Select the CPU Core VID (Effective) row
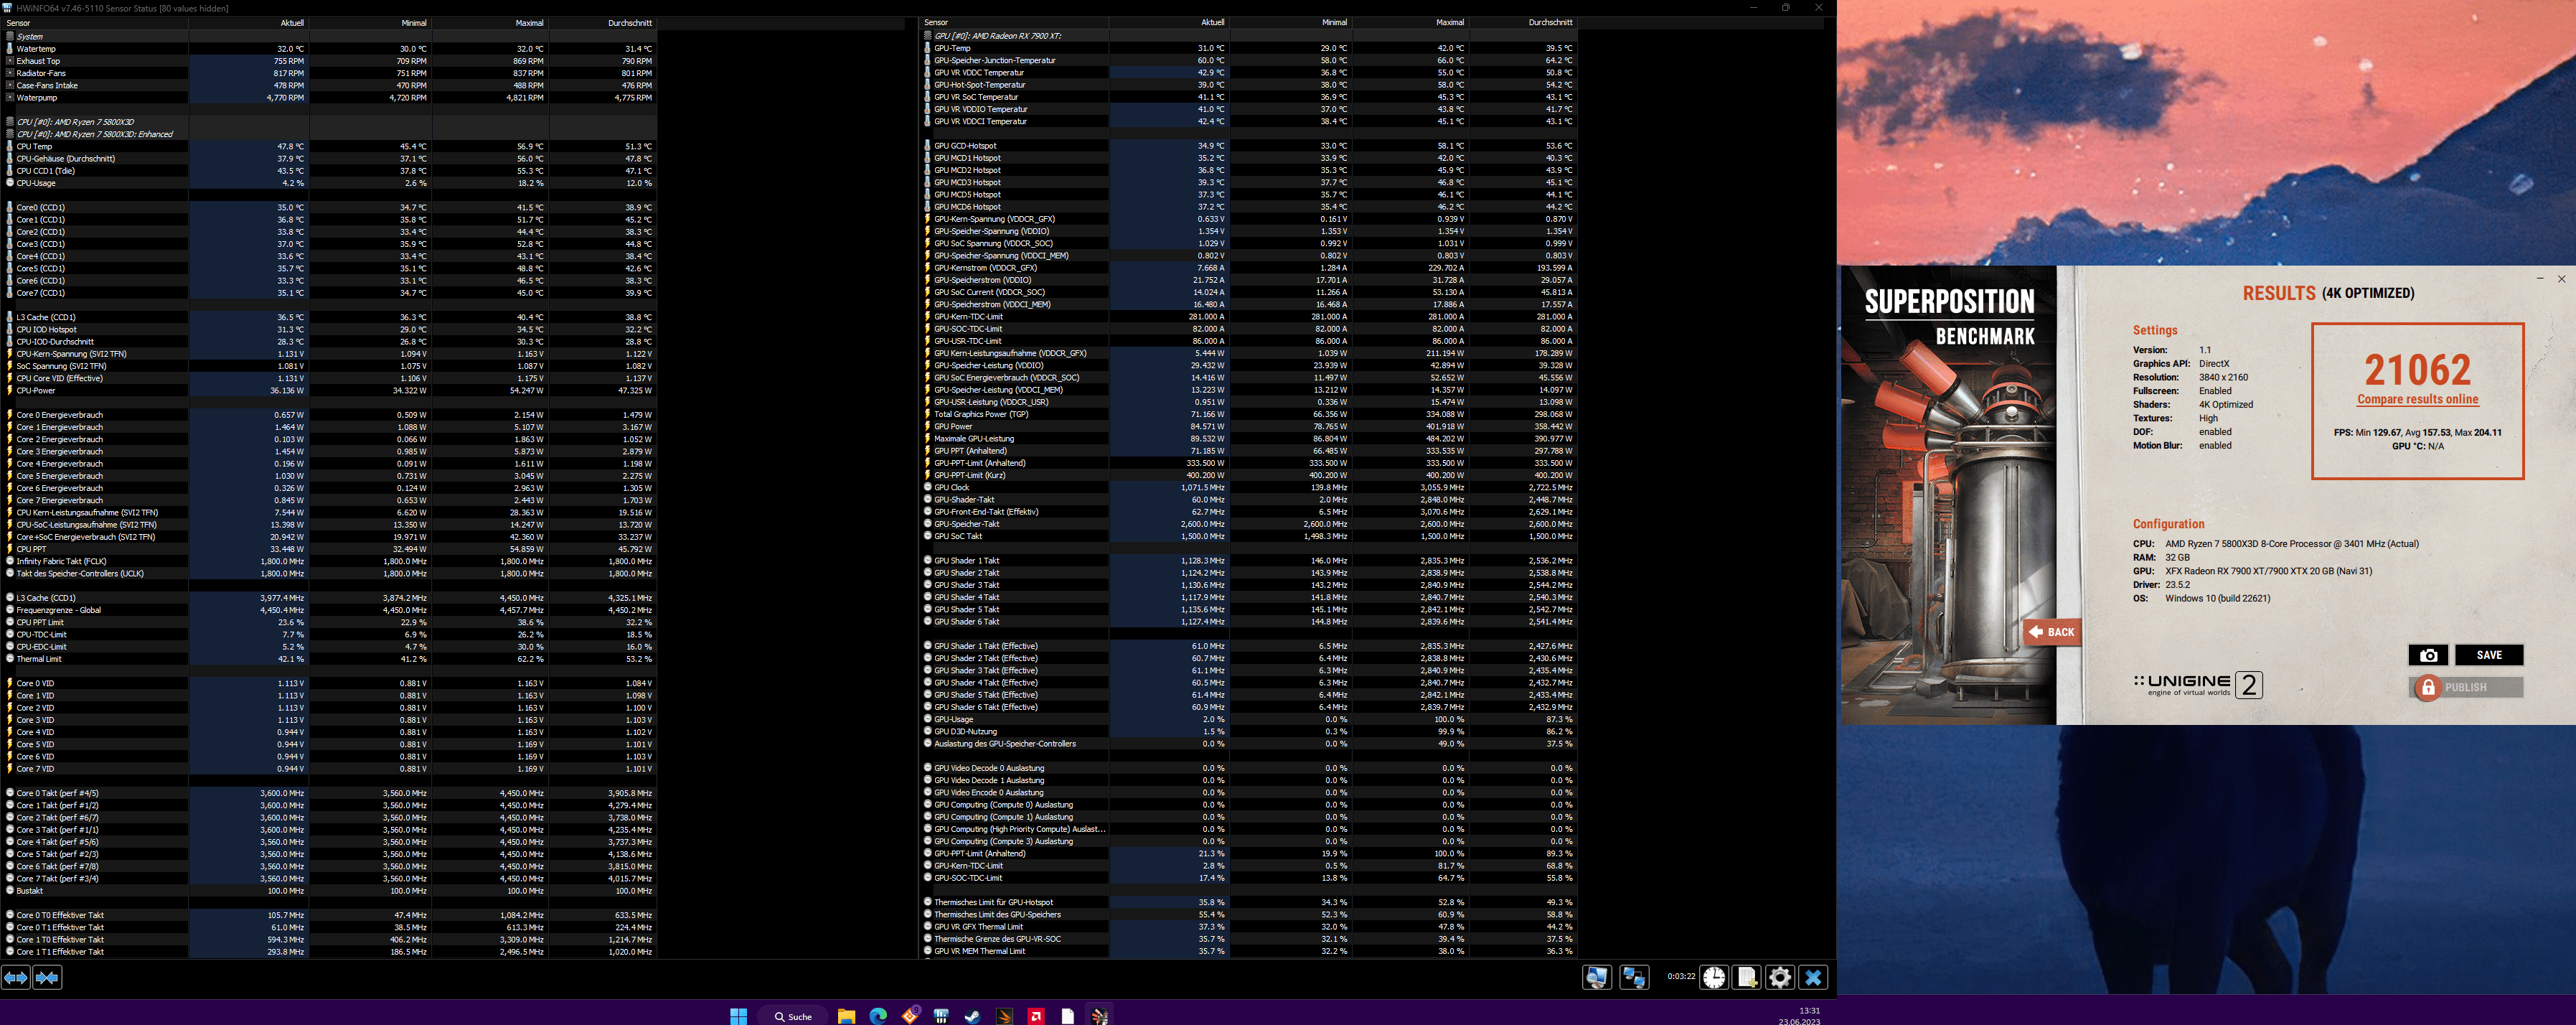 pos(330,378)
